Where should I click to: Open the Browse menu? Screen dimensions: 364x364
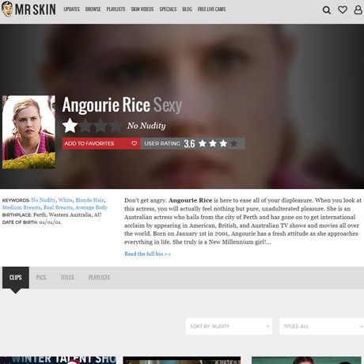pos(93,9)
